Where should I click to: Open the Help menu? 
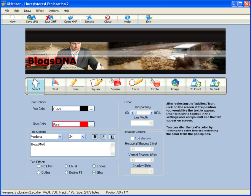(x=67, y=11)
